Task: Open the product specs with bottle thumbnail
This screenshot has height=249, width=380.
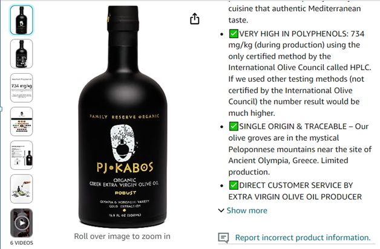Action: click(21, 155)
